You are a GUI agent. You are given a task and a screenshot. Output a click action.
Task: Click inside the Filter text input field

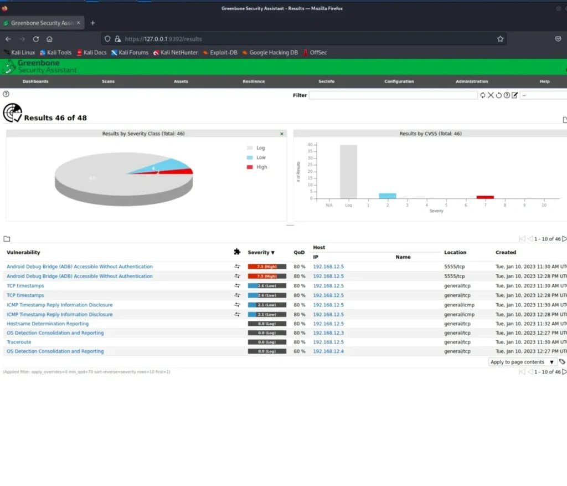tap(393, 95)
